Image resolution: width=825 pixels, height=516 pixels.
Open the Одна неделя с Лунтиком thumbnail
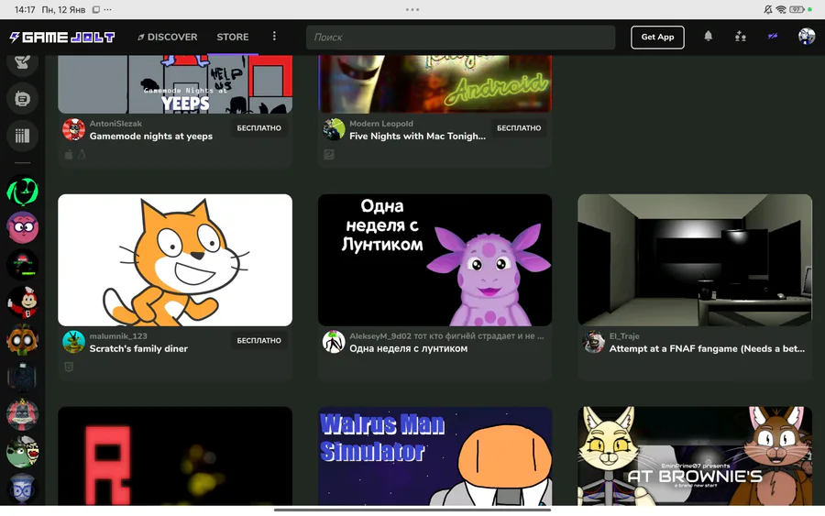click(x=434, y=260)
